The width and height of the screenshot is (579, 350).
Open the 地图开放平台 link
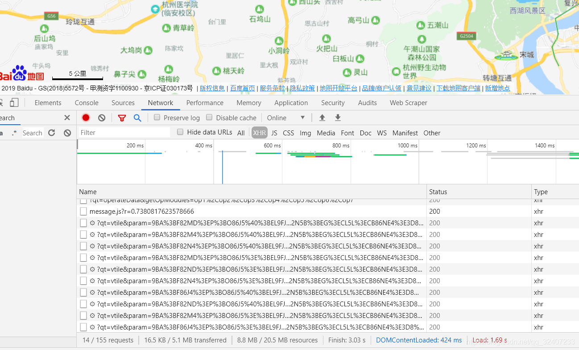coord(339,88)
